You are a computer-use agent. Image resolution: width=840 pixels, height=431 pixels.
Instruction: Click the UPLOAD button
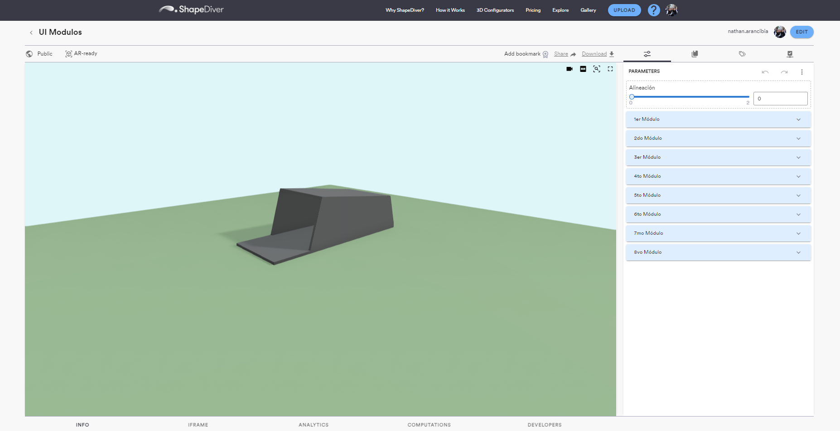click(624, 10)
